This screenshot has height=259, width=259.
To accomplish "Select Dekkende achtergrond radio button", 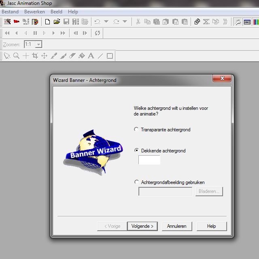I will [136, 151].
